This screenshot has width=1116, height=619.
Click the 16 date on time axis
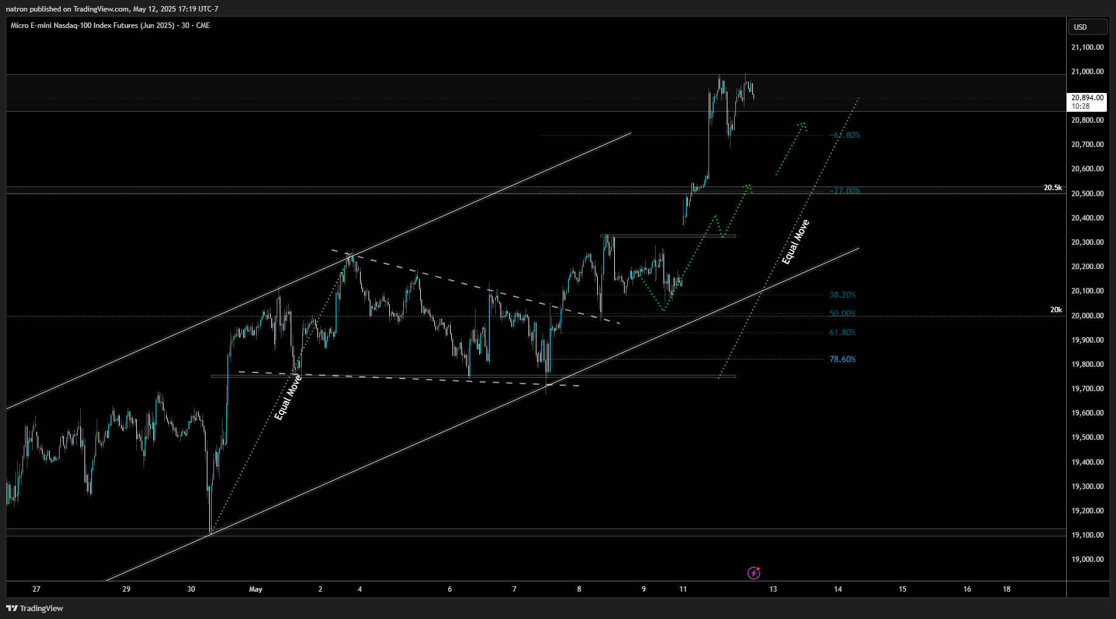point(967,589)
